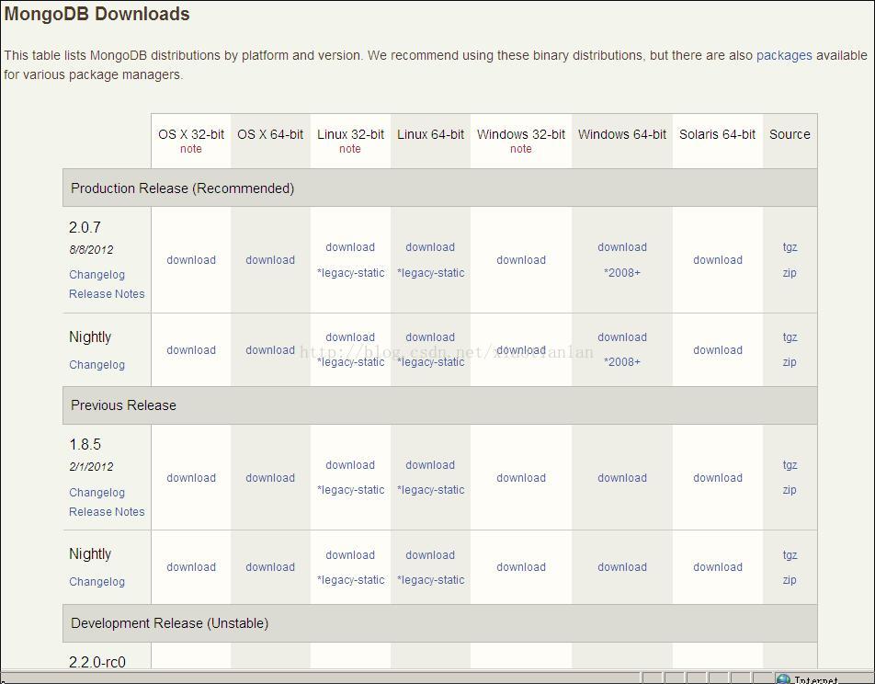
Task: Download 2.0.7 for Windows 32-bit
Action: click(521, 260)
